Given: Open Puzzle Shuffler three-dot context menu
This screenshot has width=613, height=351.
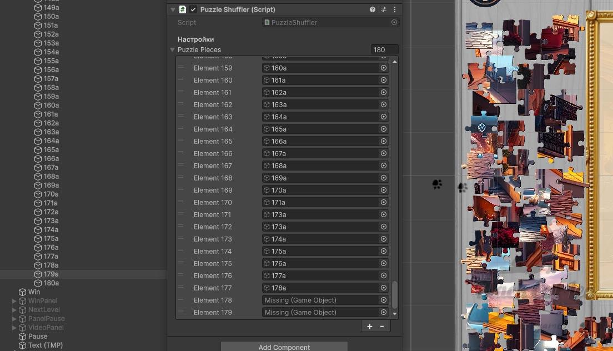Looking at the screenshot, I should 394,9.
